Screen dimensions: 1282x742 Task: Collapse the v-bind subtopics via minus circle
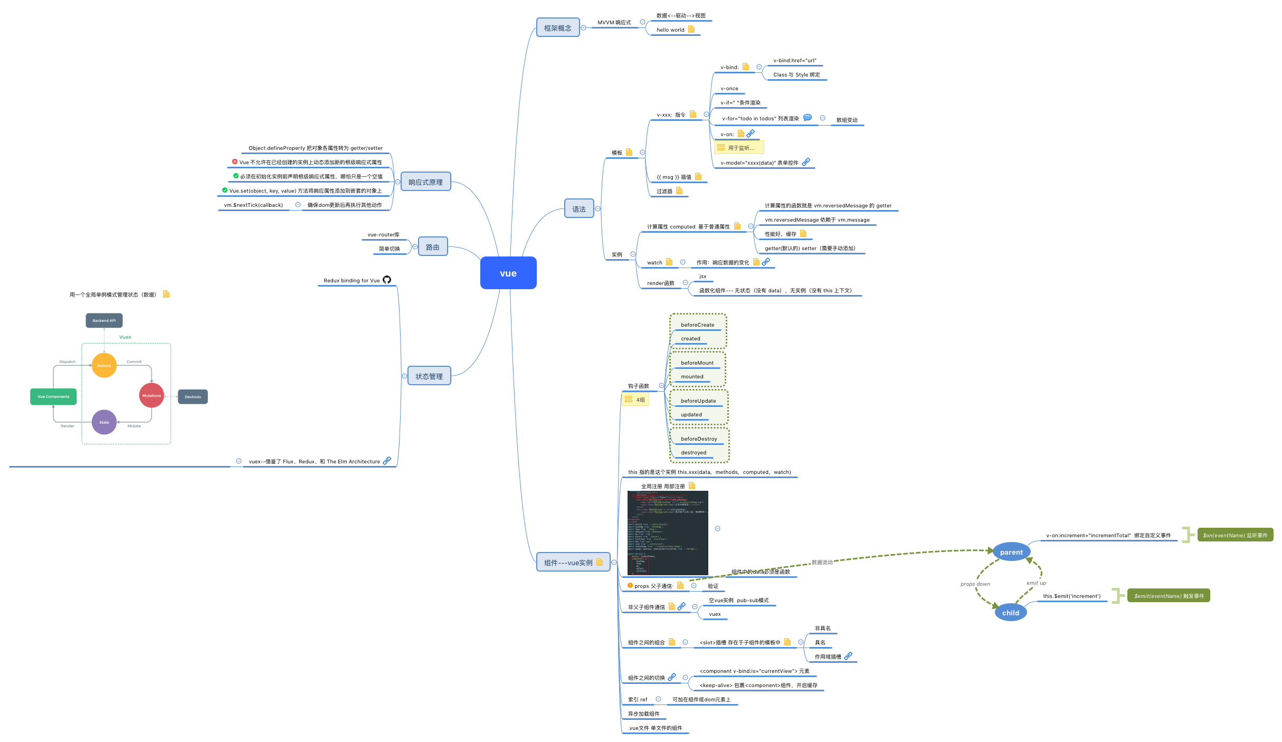point(759,67)
